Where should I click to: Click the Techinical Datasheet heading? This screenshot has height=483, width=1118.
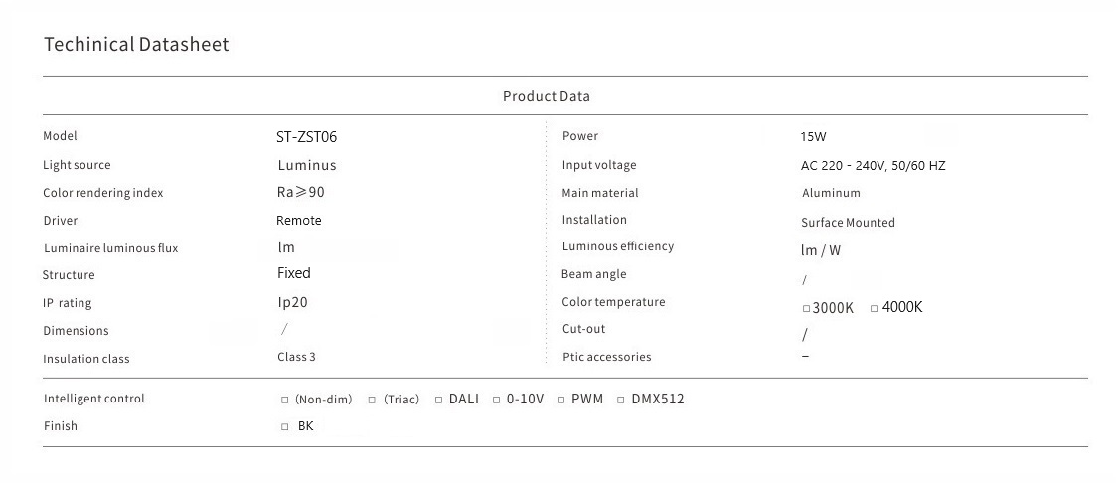coord(136,44)
